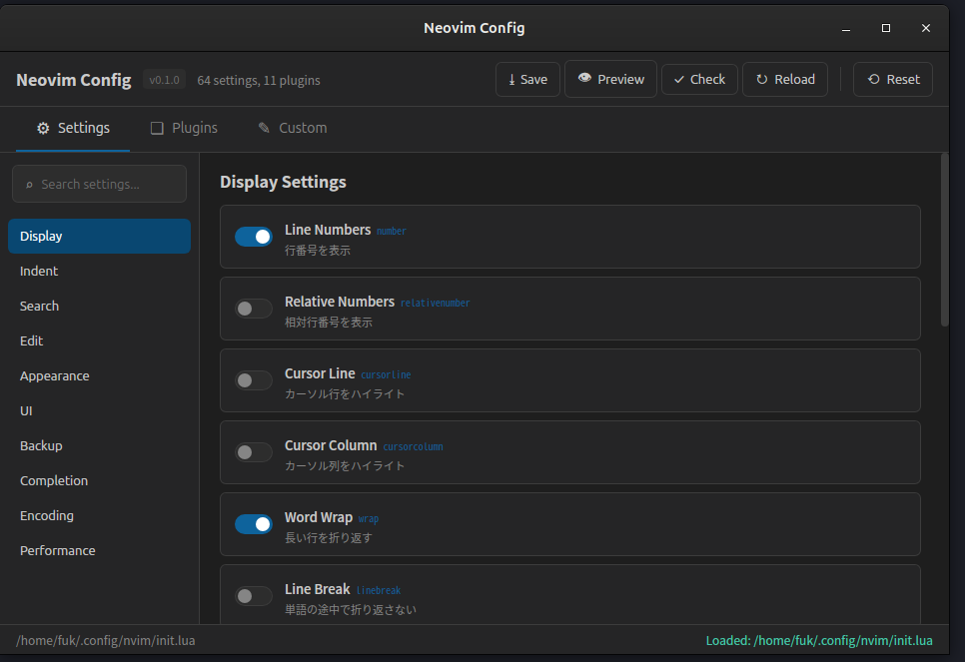This screenshot has width=965, height=662.
Task: Click the green 'Loaded:' status message
Action: [x=819, y=640]
